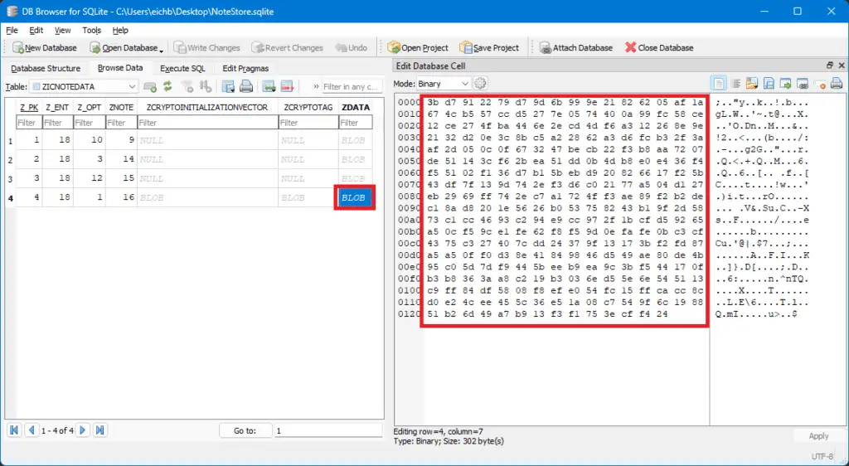Click the Apply button
849x466 pixels.
(818, 435)
